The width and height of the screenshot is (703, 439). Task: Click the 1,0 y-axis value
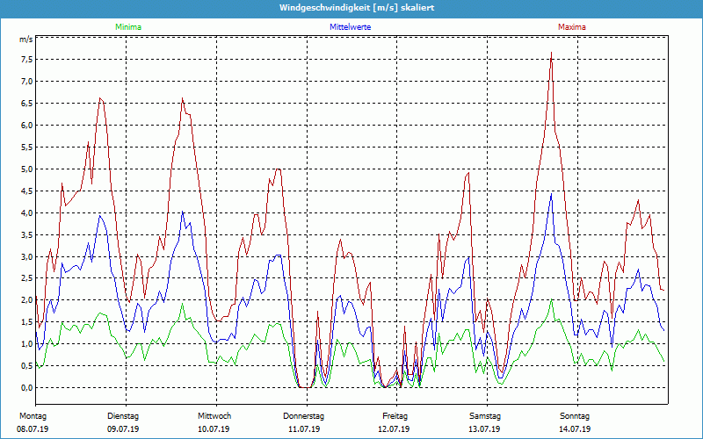pos(27,344)
